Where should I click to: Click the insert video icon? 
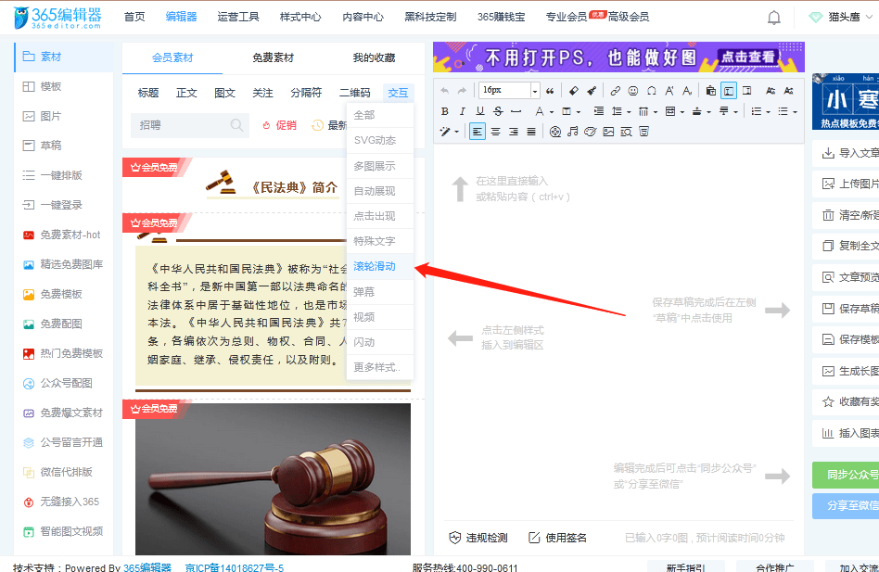(x=554, y=131)
